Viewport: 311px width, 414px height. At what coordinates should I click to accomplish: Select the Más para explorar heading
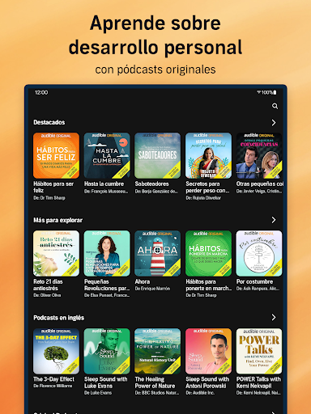tap(58, 220)
